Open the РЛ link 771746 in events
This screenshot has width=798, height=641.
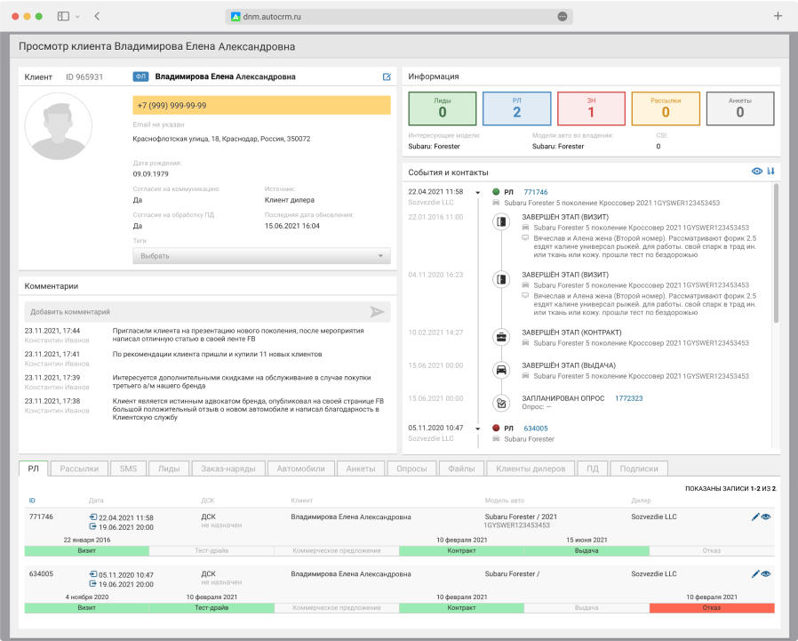point(536,192)
